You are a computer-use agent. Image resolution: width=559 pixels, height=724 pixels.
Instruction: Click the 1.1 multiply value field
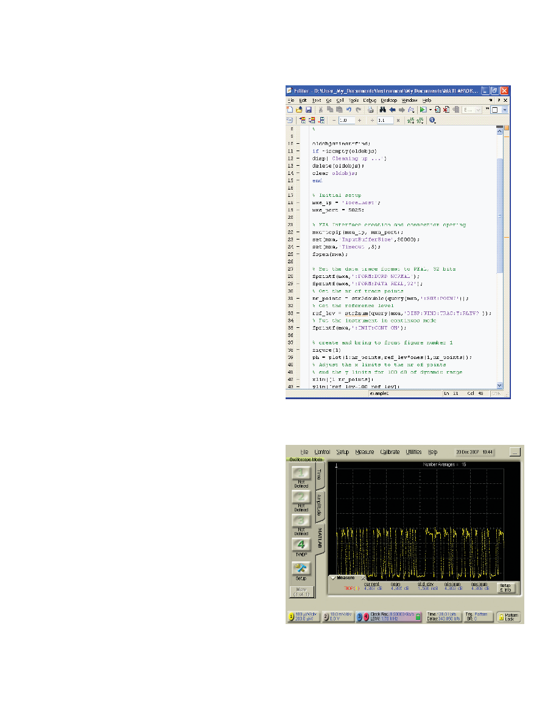(385, 121)
